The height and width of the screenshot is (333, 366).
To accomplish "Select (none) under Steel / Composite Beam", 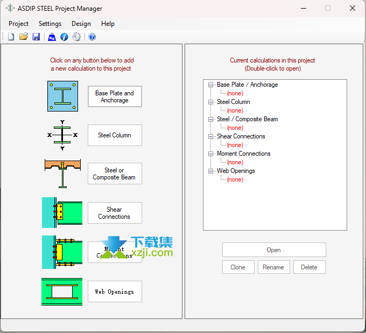I will [235, 128].
